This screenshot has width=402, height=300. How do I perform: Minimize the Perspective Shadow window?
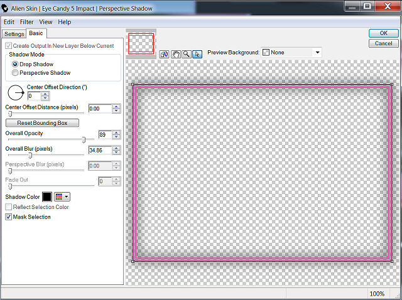pos(352,7)
